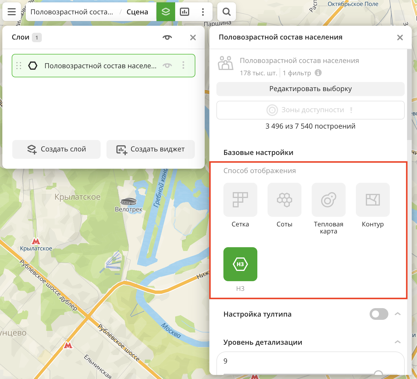This screenshot has width=417, height=379.
Task: Toggle visibility of all layers in header
Action: pos(167,37)
